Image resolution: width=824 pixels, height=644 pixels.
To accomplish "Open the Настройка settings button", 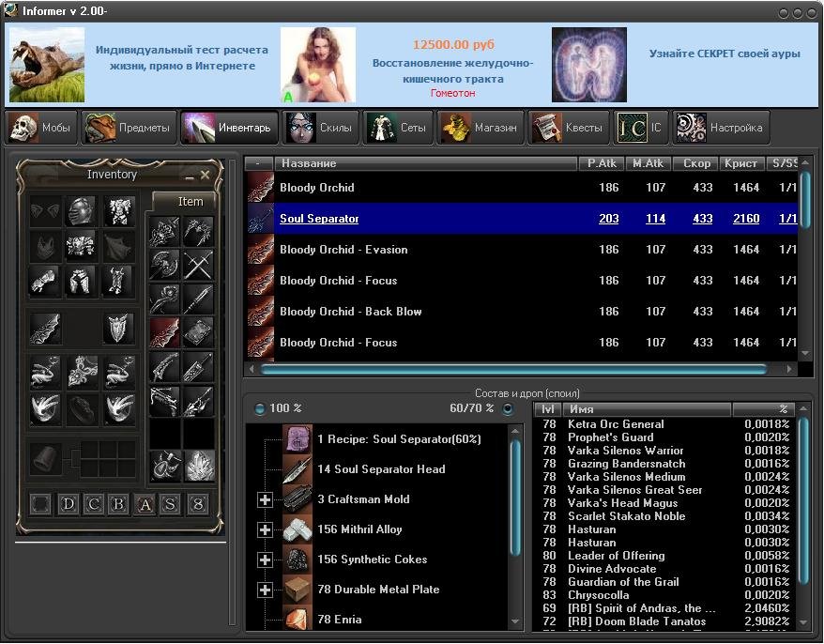I will 720,128.
